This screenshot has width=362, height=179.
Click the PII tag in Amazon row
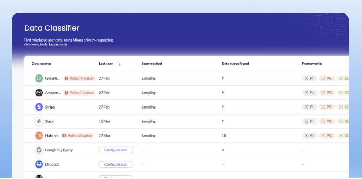(x=310, y=93)
